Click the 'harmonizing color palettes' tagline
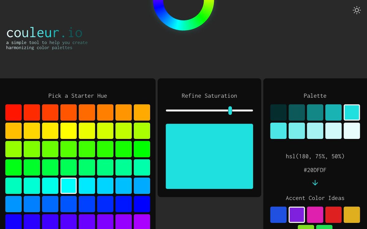 tap(39, 48)
